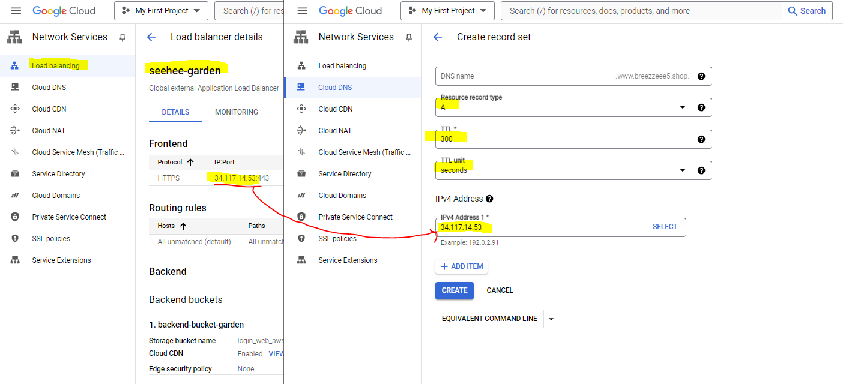843x384 pixels.
Task: Click the CREATE button
Action: 455,290
